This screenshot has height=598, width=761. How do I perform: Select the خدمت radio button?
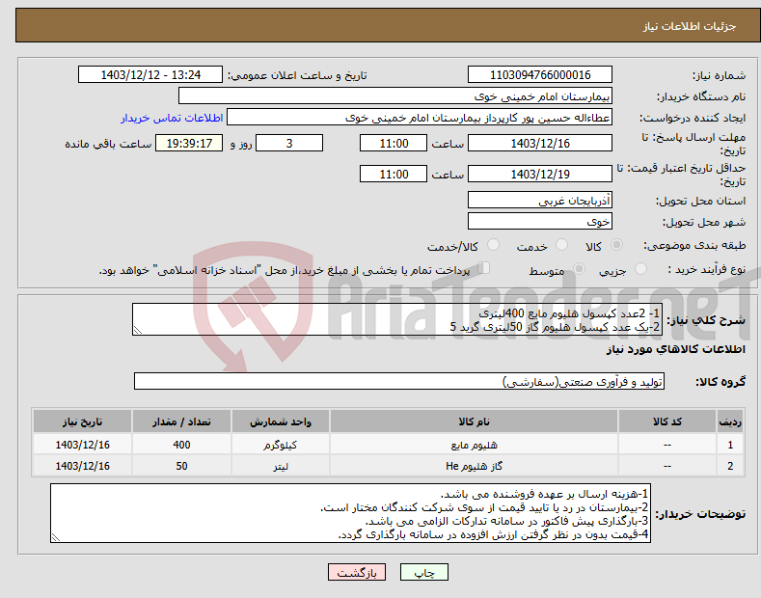point(561,245)
